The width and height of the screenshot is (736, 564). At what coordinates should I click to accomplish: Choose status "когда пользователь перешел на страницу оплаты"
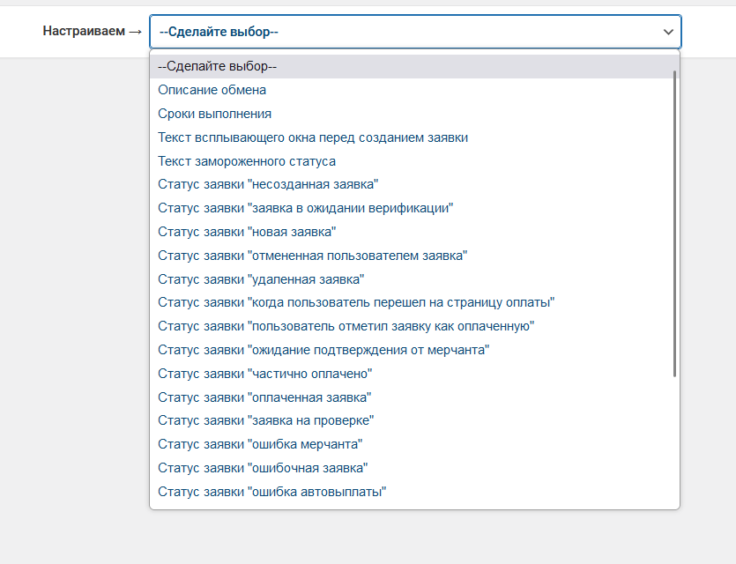356,302
